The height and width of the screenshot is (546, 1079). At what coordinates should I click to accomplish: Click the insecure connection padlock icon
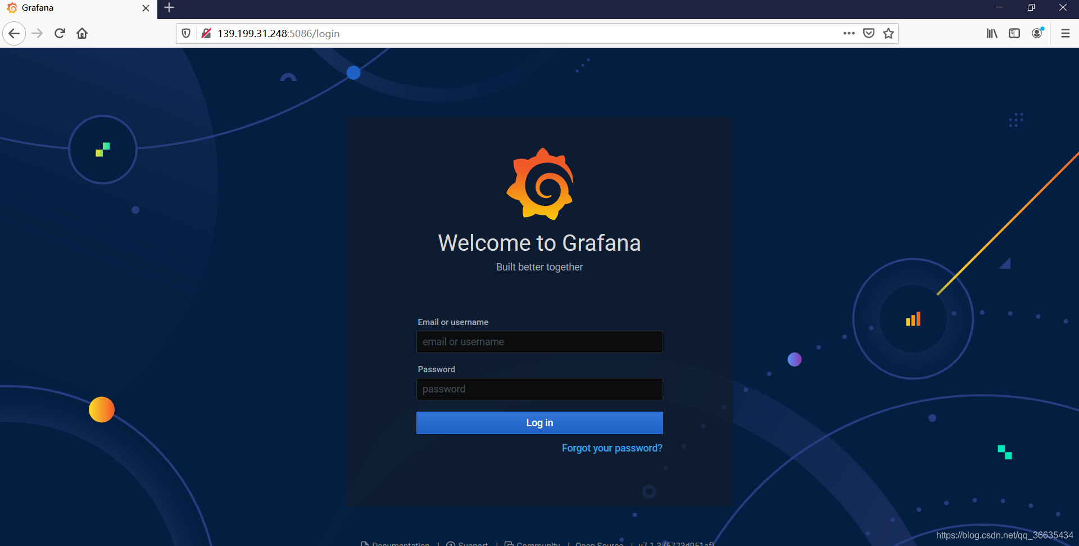pyautogui.click(x=206, y=33)
